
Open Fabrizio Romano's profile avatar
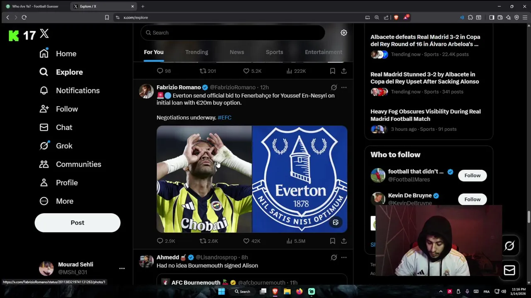(x=146, y=91)
